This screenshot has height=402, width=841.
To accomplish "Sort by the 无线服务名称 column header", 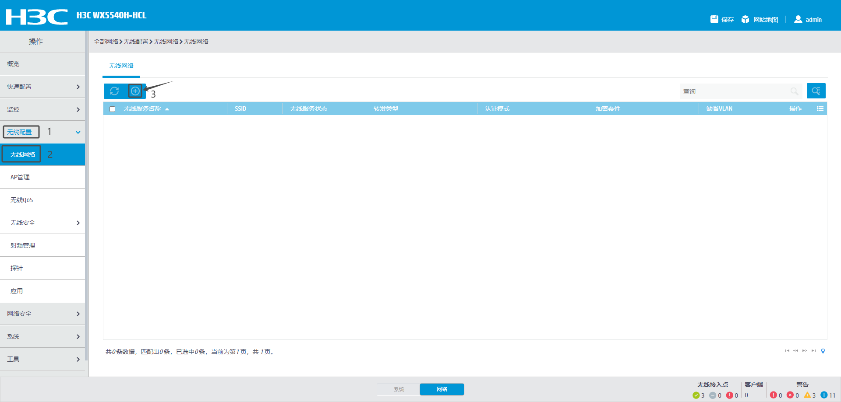I will point(142,109).
